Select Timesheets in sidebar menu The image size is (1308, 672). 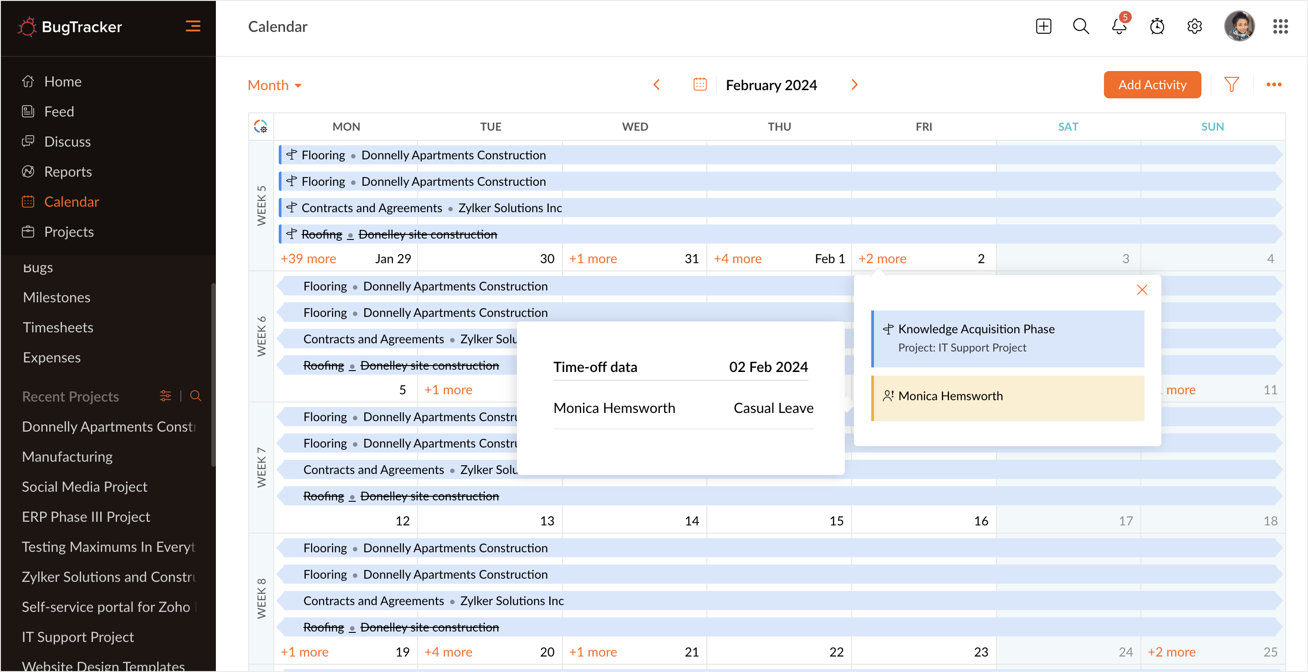(x=58, y=327)
